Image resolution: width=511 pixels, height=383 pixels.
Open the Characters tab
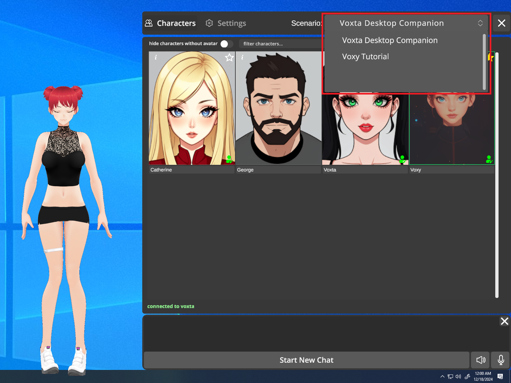(x=170, y=23)
